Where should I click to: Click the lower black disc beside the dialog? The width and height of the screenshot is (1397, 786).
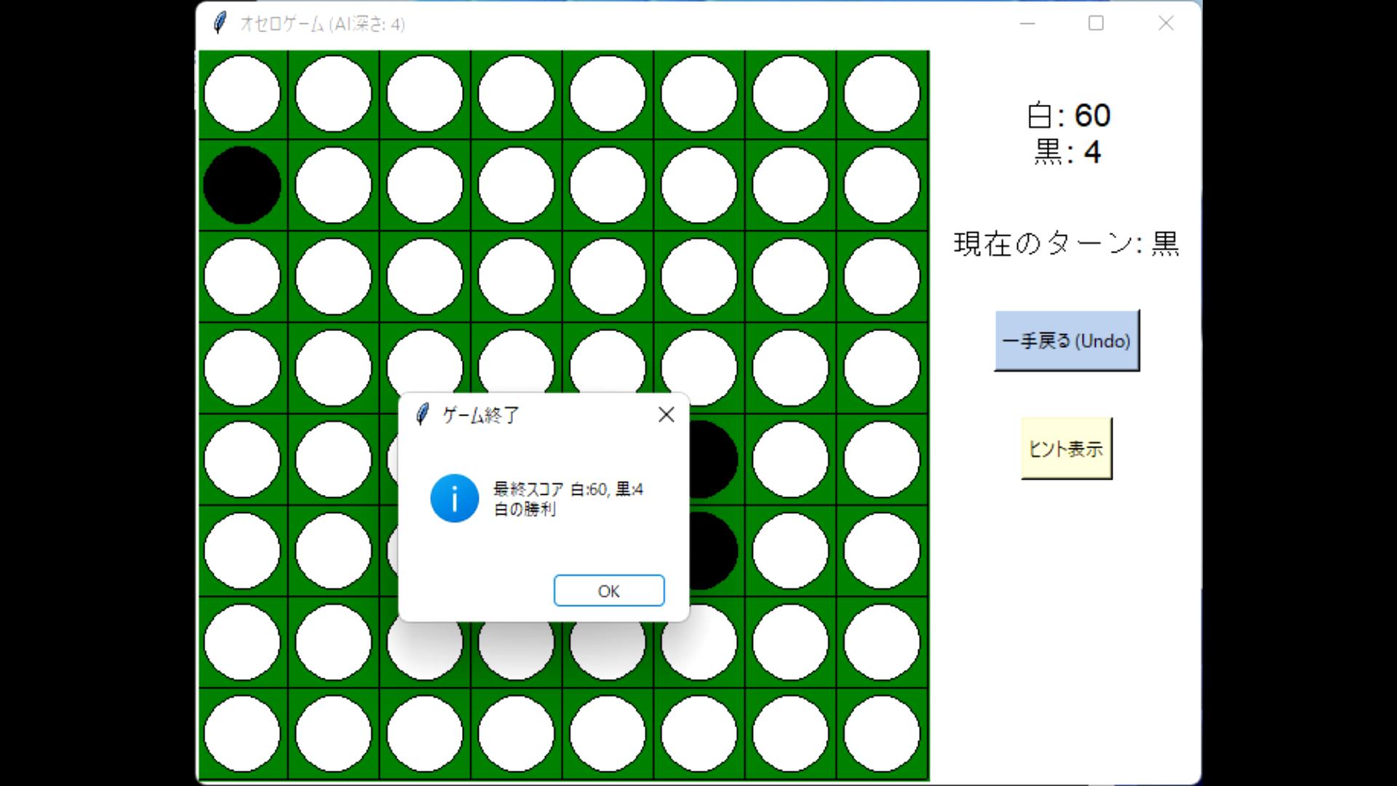pyautogui.click(x=713, y=550)
